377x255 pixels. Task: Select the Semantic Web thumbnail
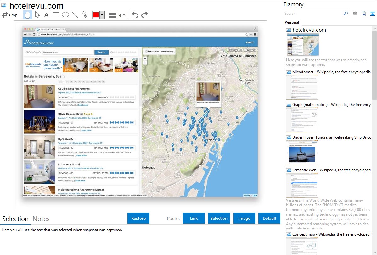302,185
